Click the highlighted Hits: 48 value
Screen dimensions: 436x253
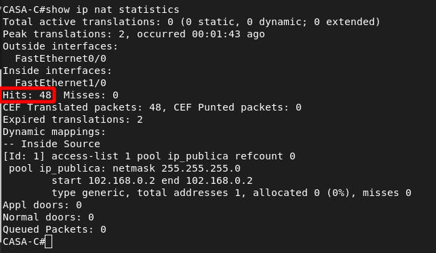(27, 95)
